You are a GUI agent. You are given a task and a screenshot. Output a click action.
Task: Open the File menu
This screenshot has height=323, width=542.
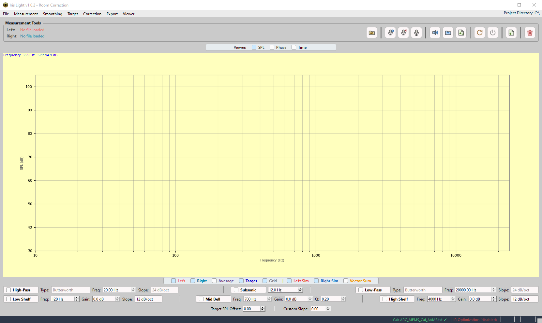[x=6, y=14]
